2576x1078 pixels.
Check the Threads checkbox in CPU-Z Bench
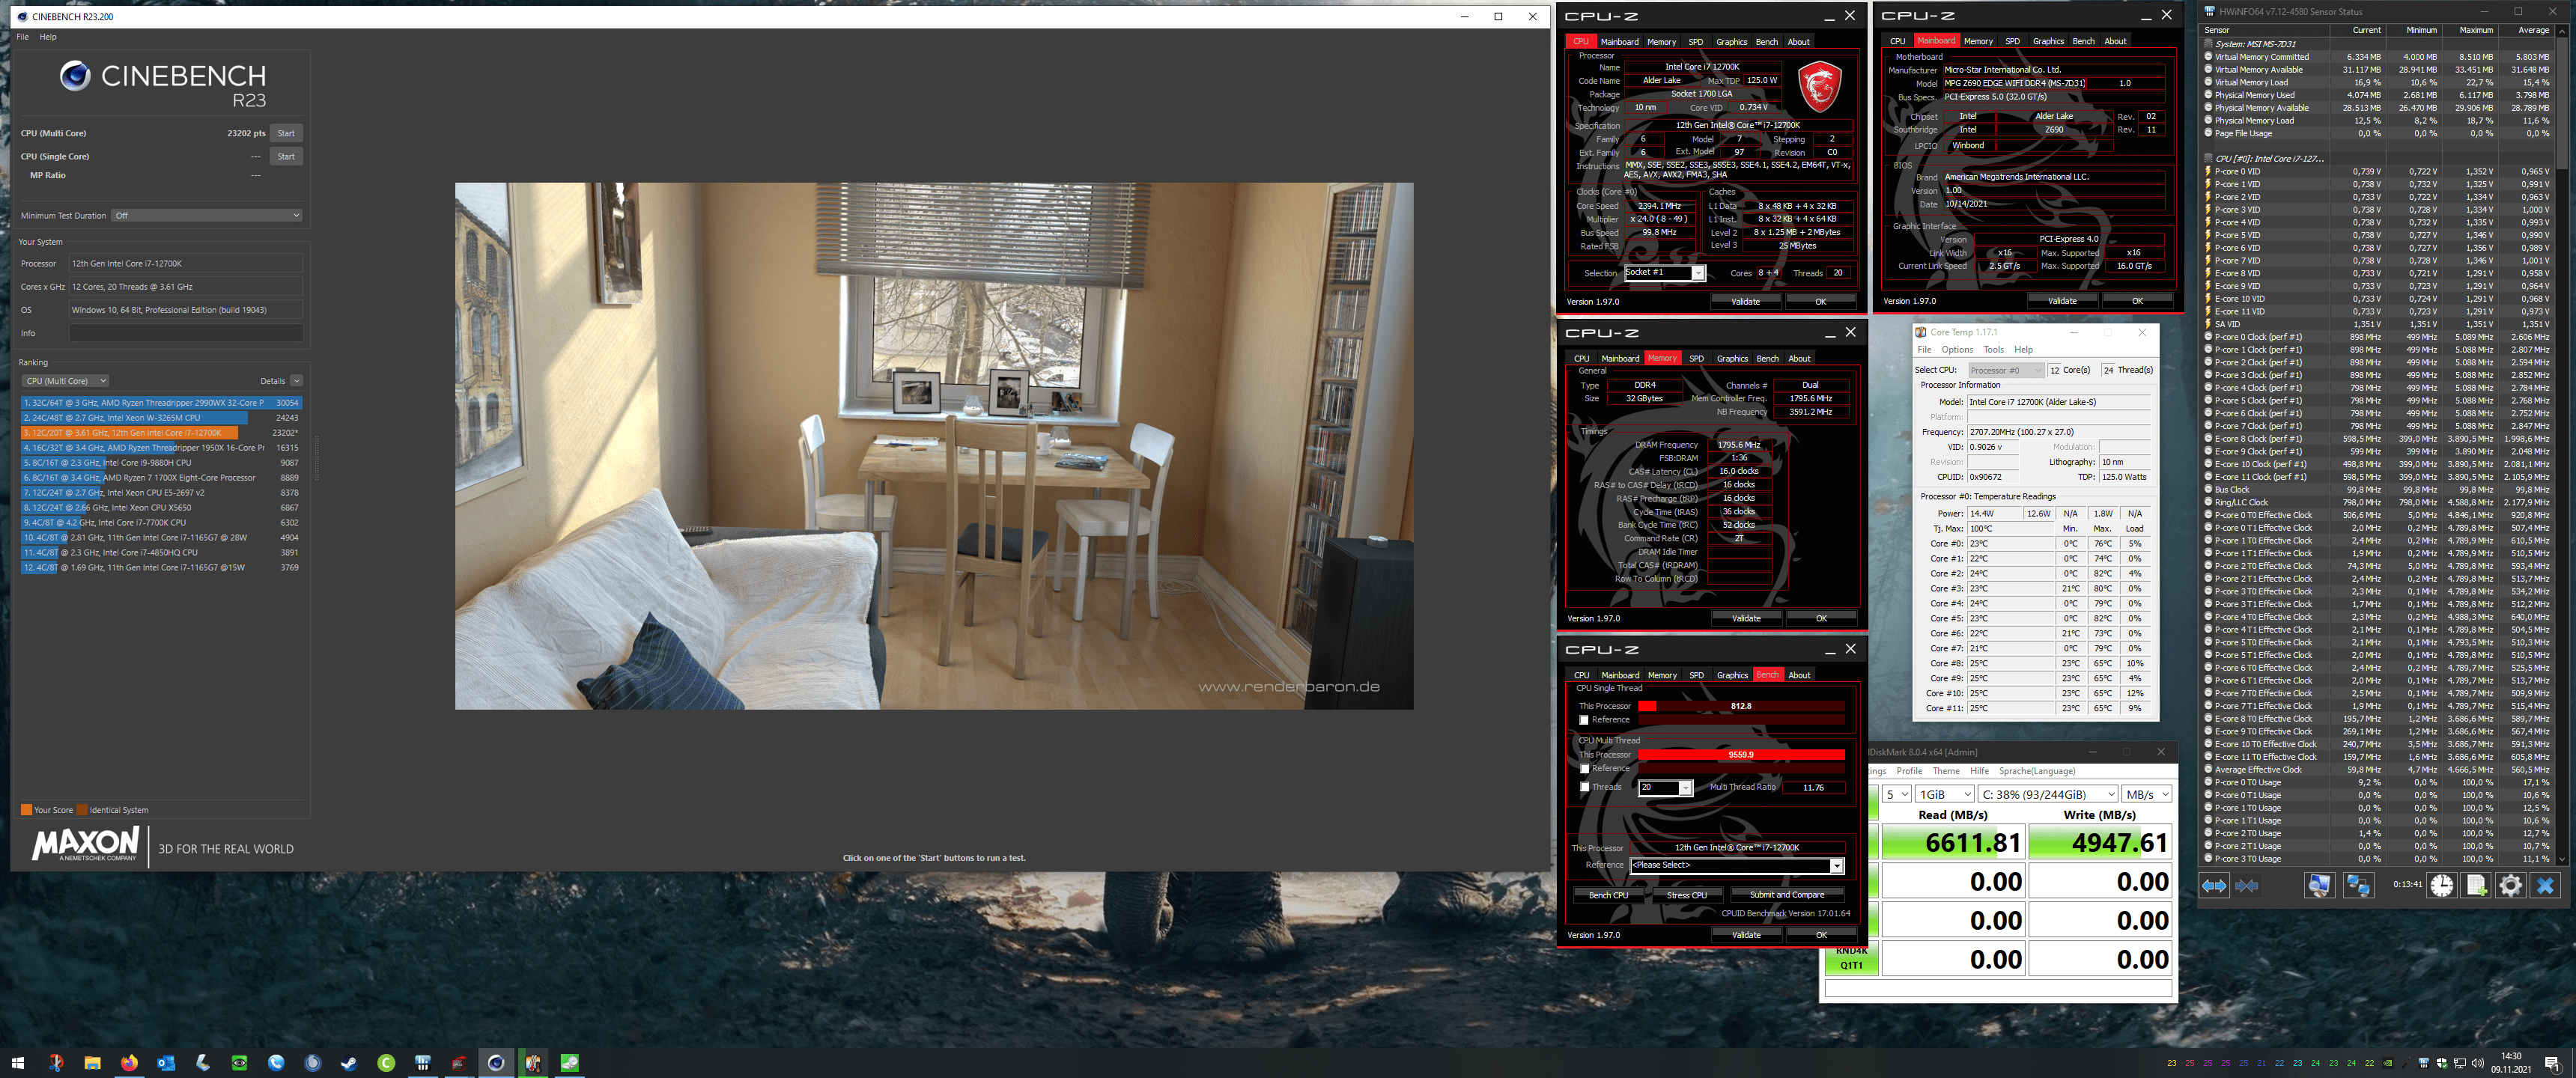pyautogui.click(x=1584, y=787)
